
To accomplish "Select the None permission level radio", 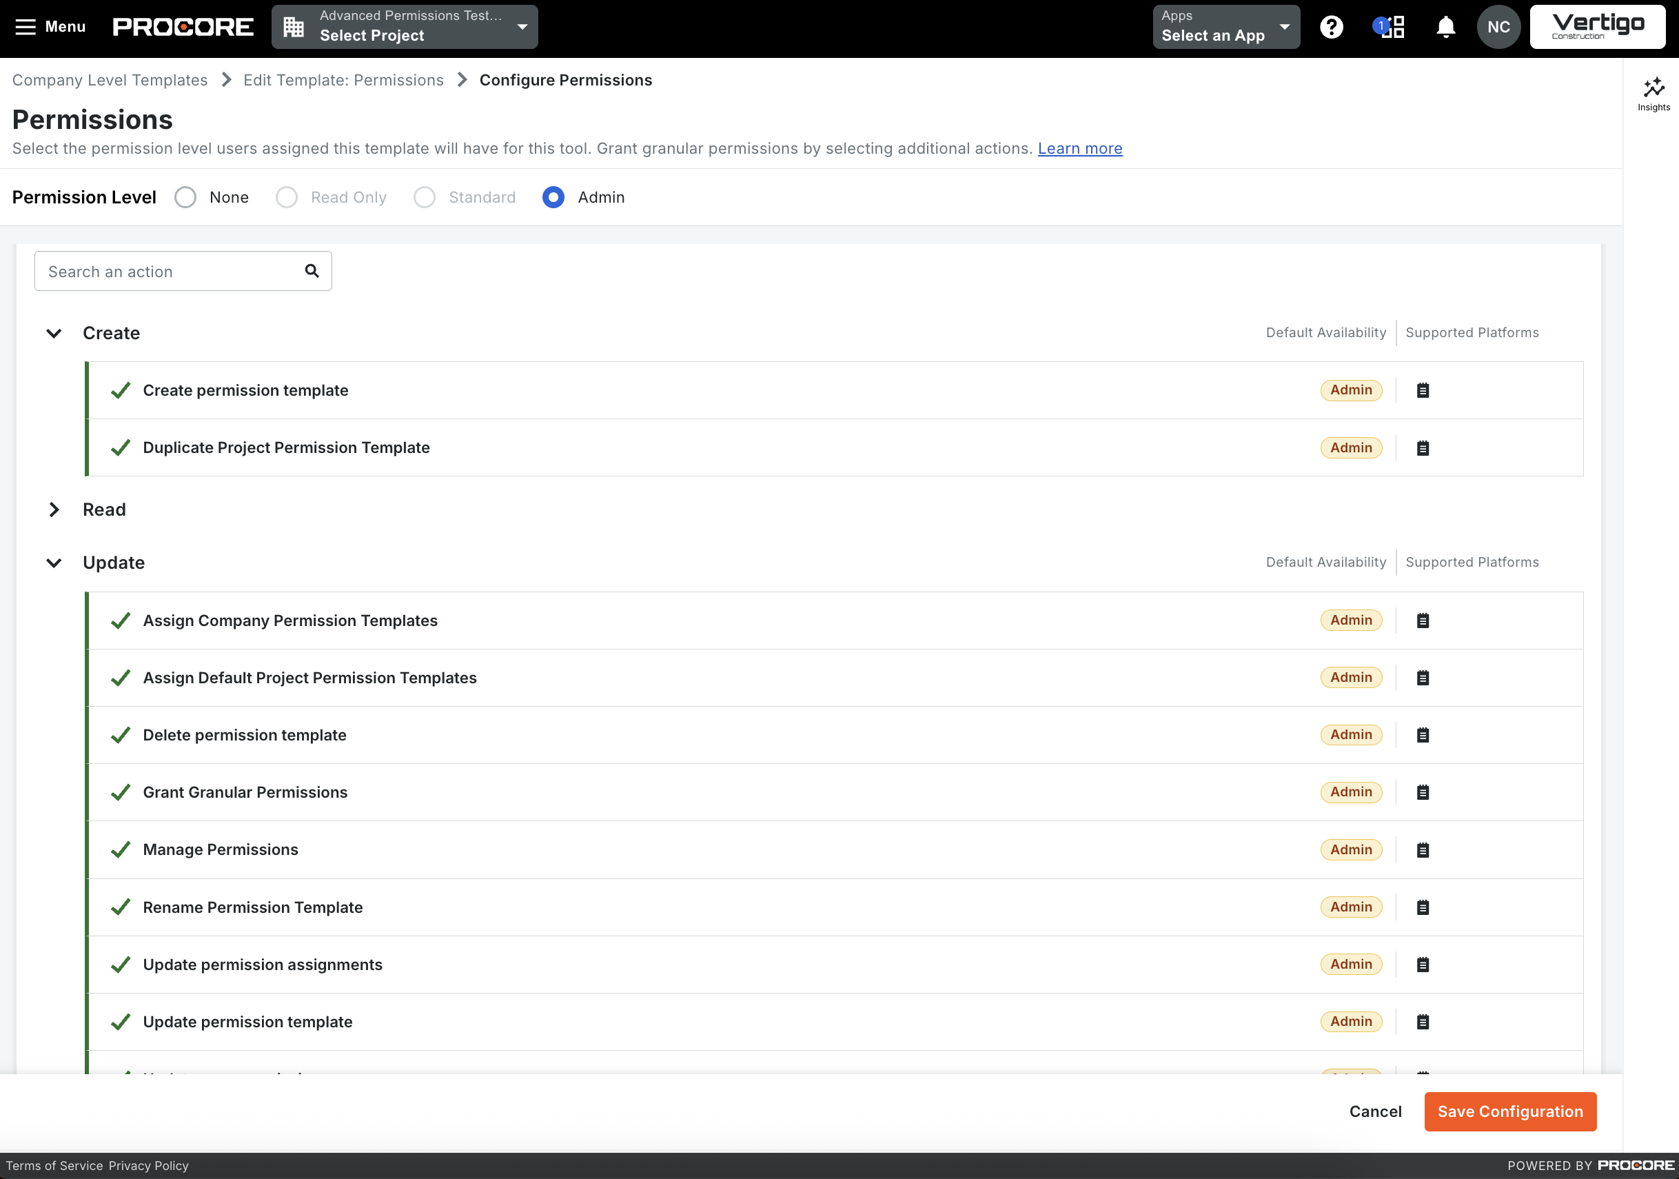I will coord(185,197).
